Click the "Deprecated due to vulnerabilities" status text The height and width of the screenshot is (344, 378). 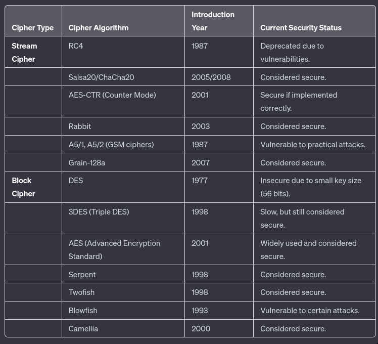pyautogui.click(x=292, y=52)
